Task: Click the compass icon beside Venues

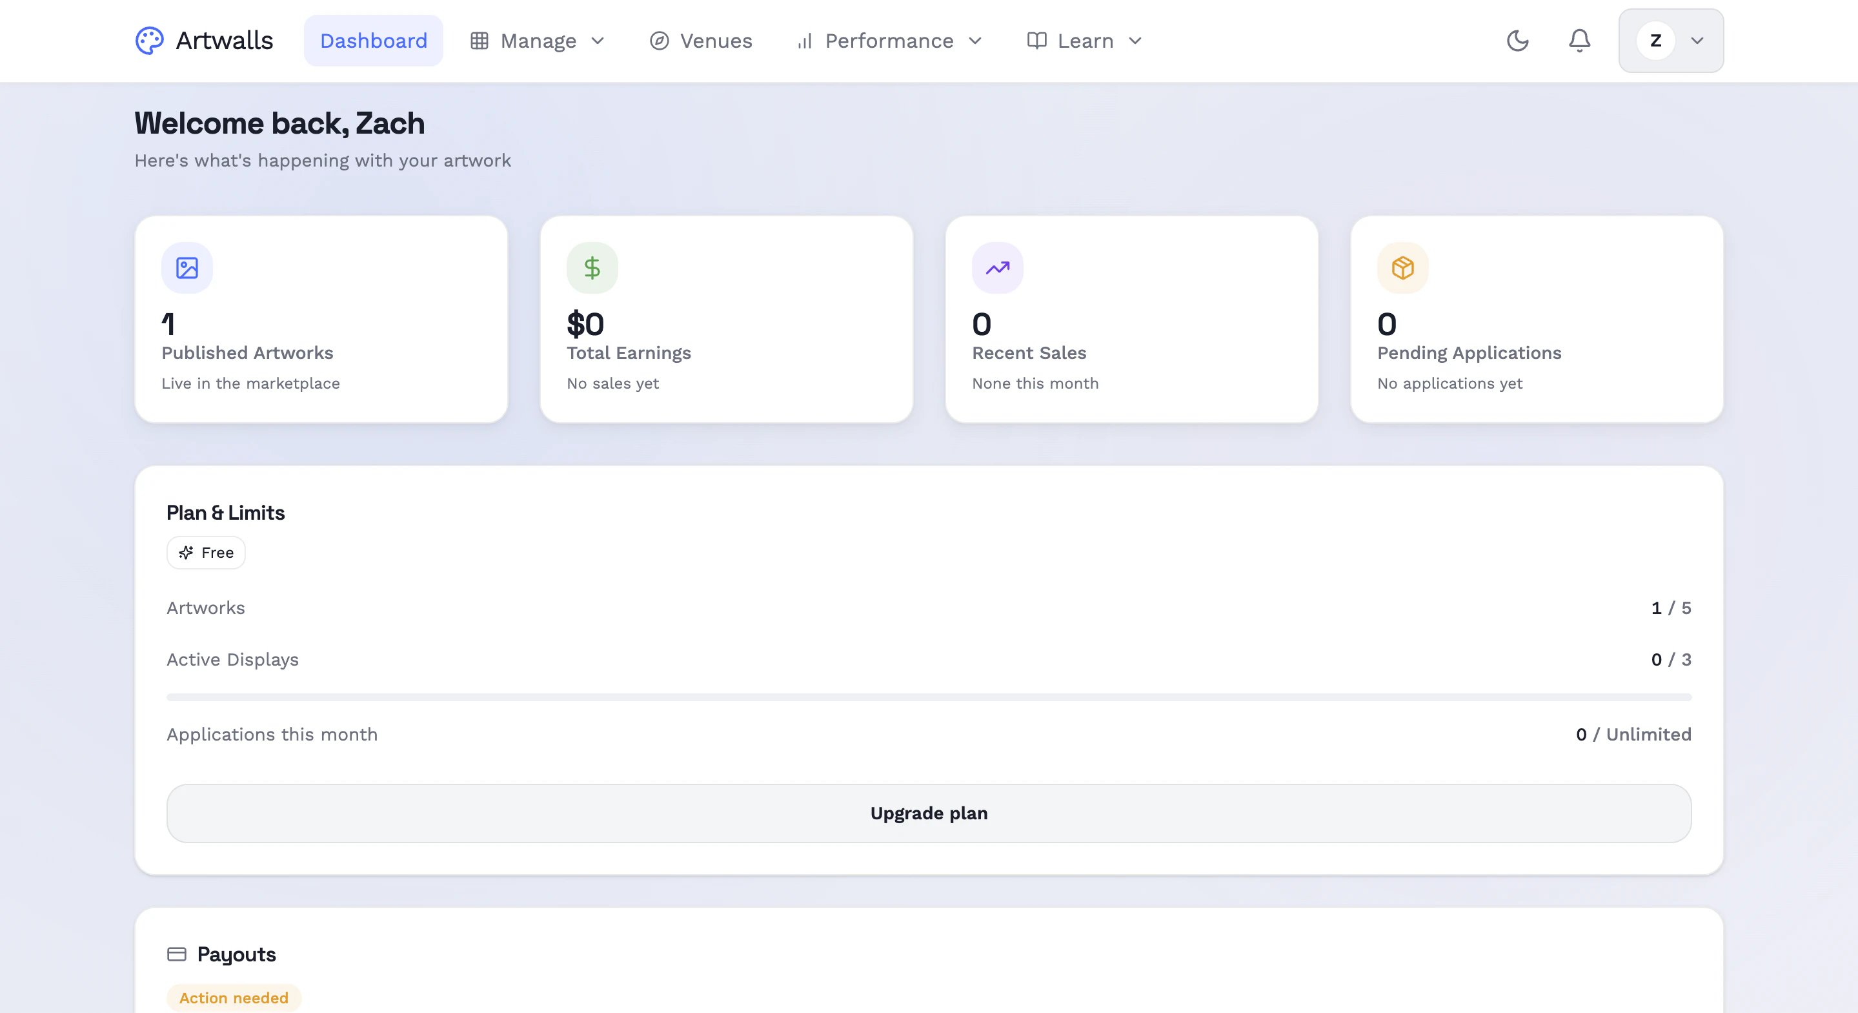Action: pos(660,41)
